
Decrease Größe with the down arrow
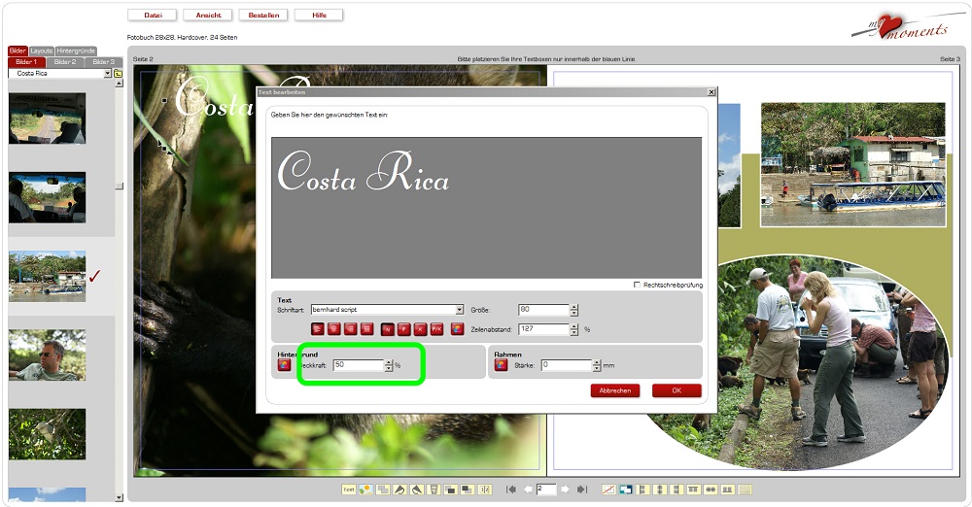tap(574, 313)
